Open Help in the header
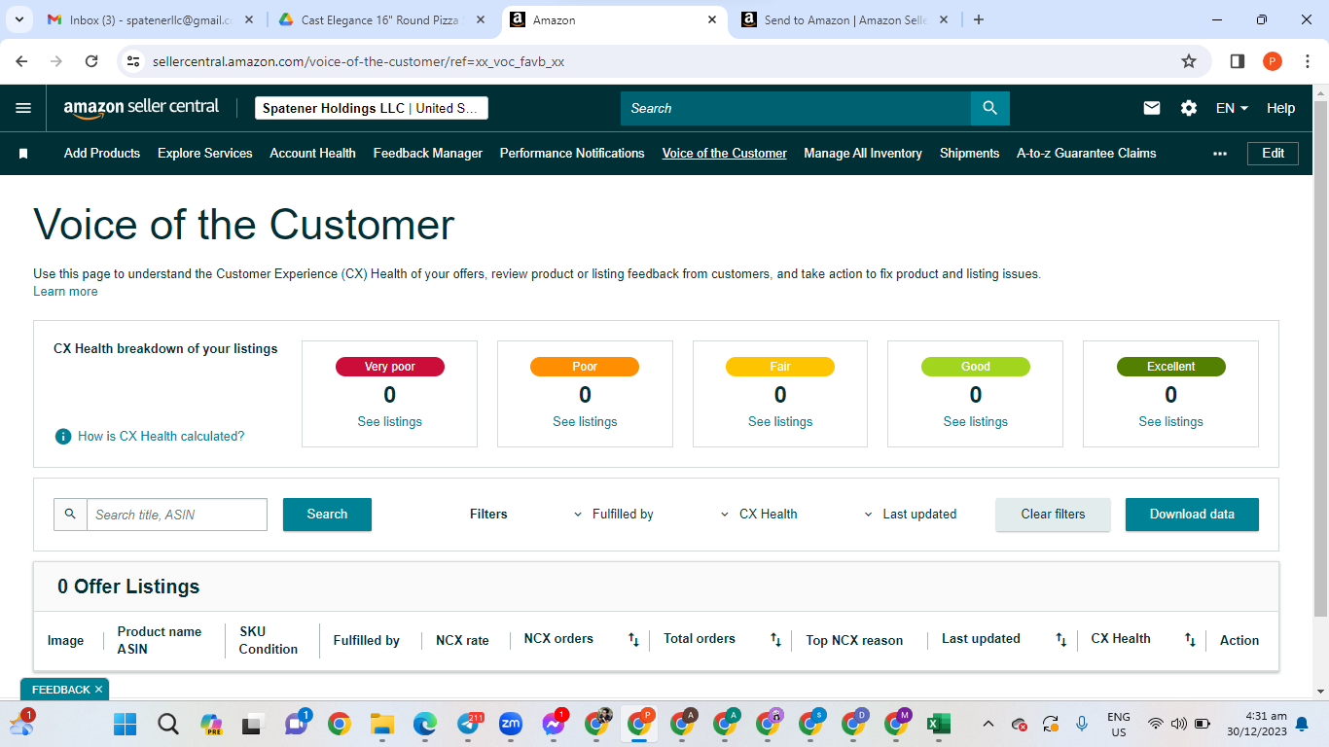 pos(1280,108)
